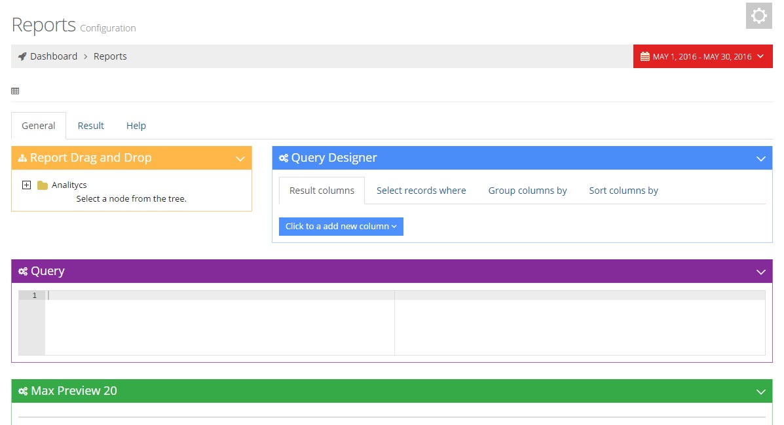Collapse the Max Preview 20 panel
784x425 pixels.
[x=760, y=392]
